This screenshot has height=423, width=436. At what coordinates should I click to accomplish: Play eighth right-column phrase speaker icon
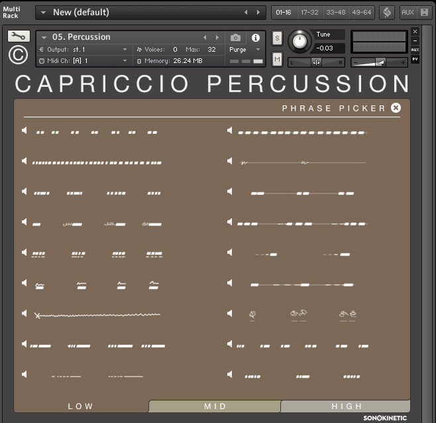point(230,344)
